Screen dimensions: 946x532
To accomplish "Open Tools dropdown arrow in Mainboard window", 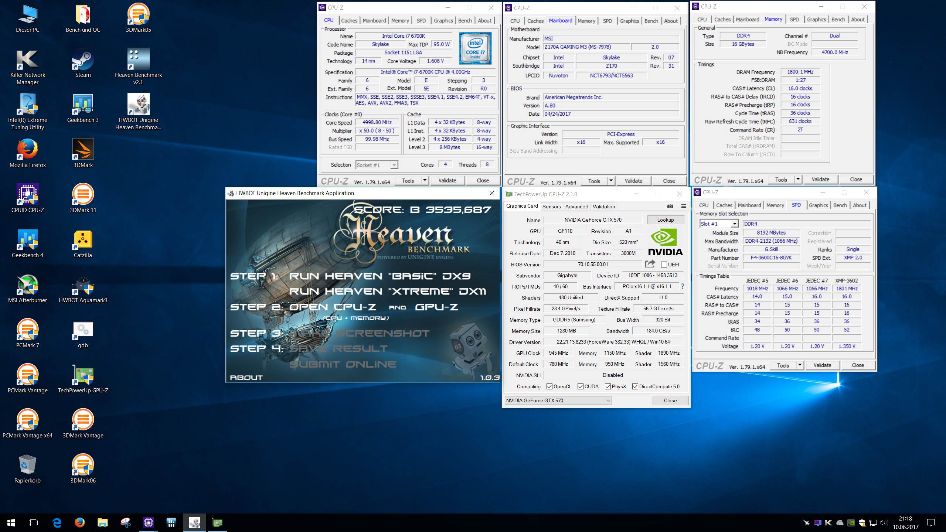I will coord(611,181).
